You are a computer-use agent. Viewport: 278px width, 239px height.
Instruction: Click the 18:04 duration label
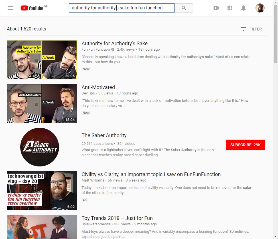70,120
